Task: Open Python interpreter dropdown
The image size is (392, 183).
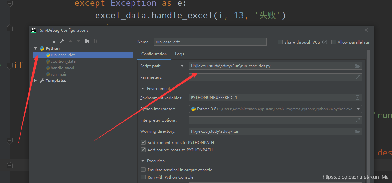Action: coord(358,109)
